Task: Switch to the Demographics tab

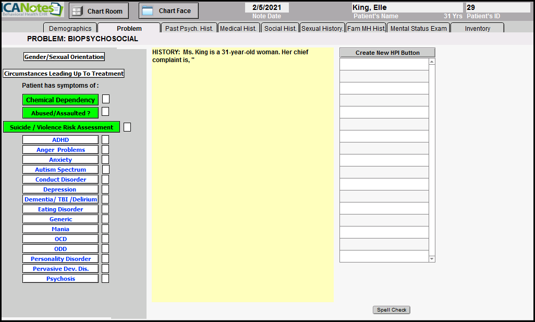Action: [70, 29]
